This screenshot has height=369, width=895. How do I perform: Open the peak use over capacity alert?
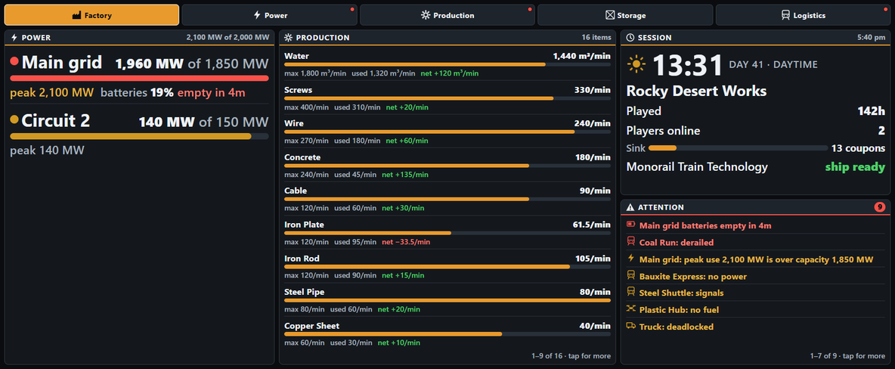(x=756, y=259)
